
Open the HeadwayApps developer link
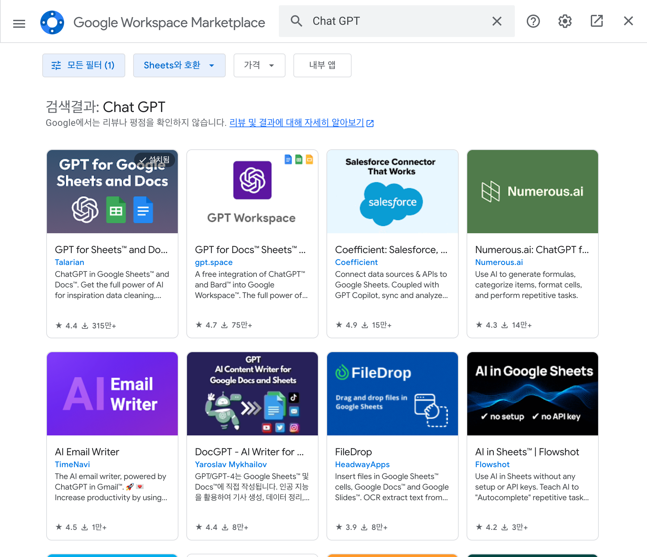[362, 464]
